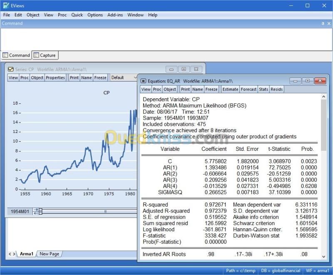Close the Command pane with its X icon

click(x=329, y=23)
